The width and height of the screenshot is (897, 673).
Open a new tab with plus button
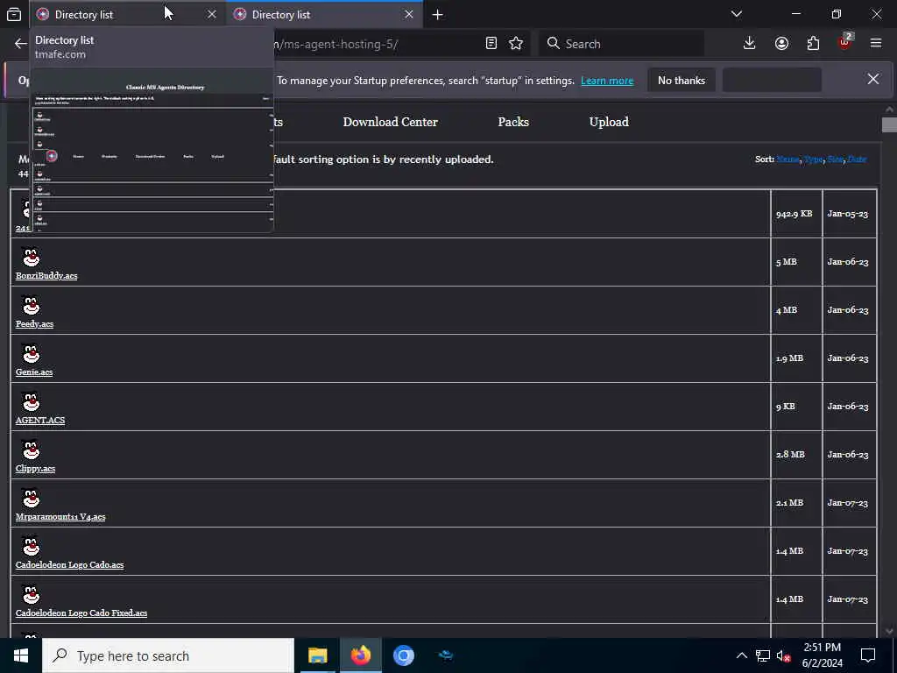tap(438, 14)
